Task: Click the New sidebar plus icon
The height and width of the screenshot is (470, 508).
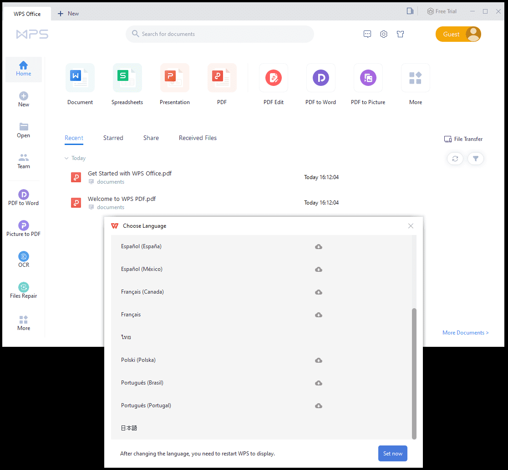Action: tap(23, 96)
